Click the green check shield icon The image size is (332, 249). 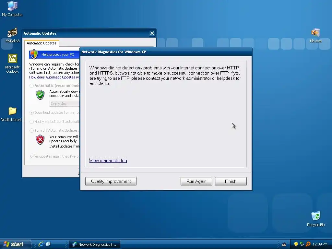[40, 95]
